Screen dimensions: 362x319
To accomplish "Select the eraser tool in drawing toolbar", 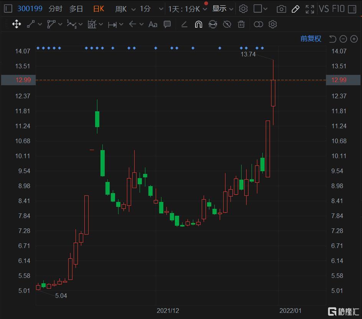I will (x=184, y=24).
